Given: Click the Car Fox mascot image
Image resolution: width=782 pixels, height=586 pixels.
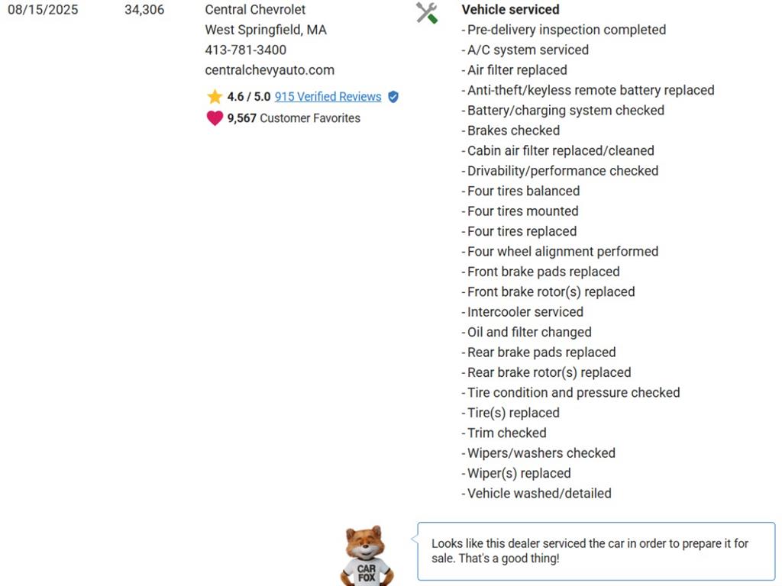Looking at the screenshot, I should pyautogui.click(x=367, y=556).
